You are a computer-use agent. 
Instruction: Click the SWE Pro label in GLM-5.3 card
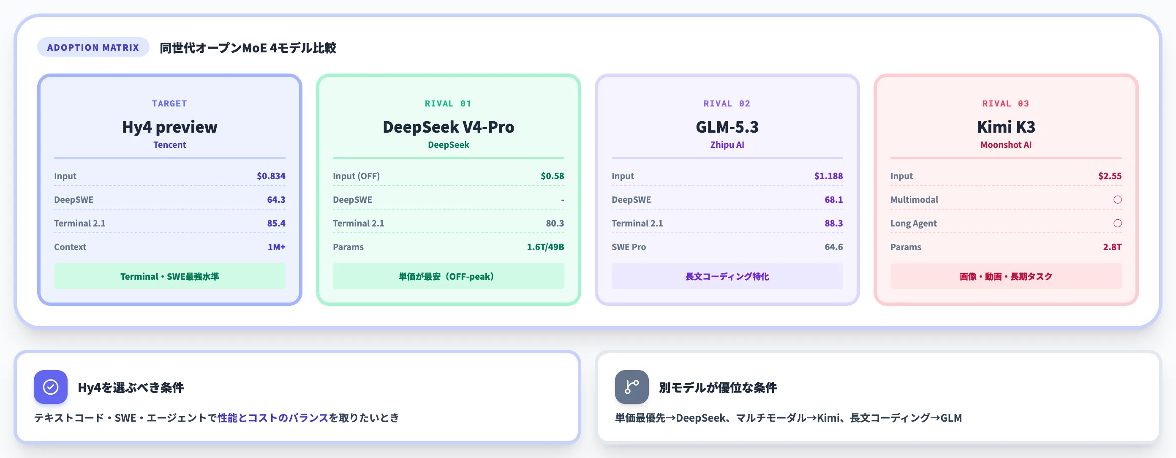[x=629, y=247]
